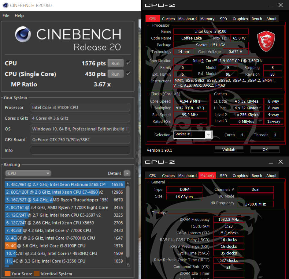Run the CPU Single Core benchmark
Image resolution: width=289 pixels, height=279 pixels.
click(x=116, y=74)
